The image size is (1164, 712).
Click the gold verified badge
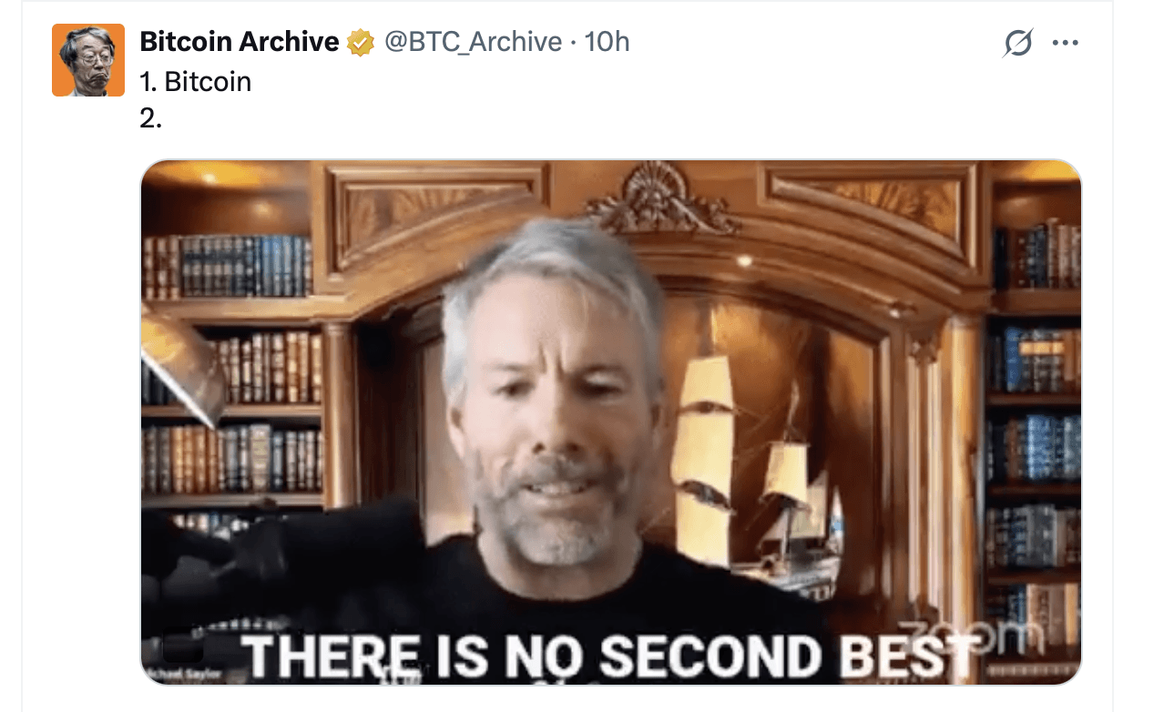click(x=362, y=43)
